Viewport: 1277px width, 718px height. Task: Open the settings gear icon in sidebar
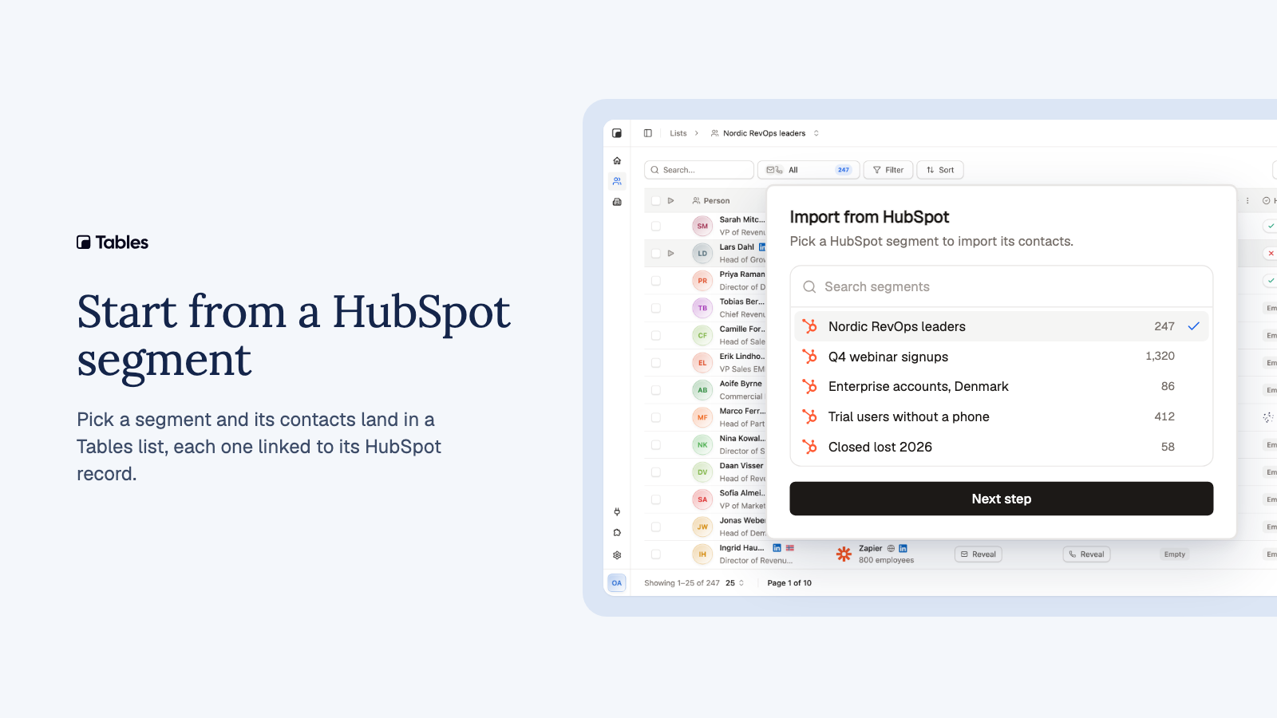coord(617,555)
